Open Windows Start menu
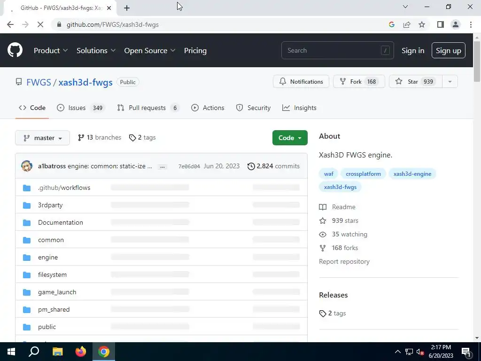Viewport: 481px width, 361px height. tap(11, 352)
